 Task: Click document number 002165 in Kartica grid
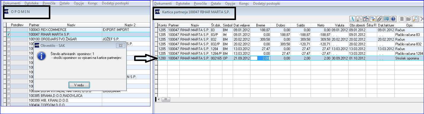pyautogui.click(x=216, y=59)
